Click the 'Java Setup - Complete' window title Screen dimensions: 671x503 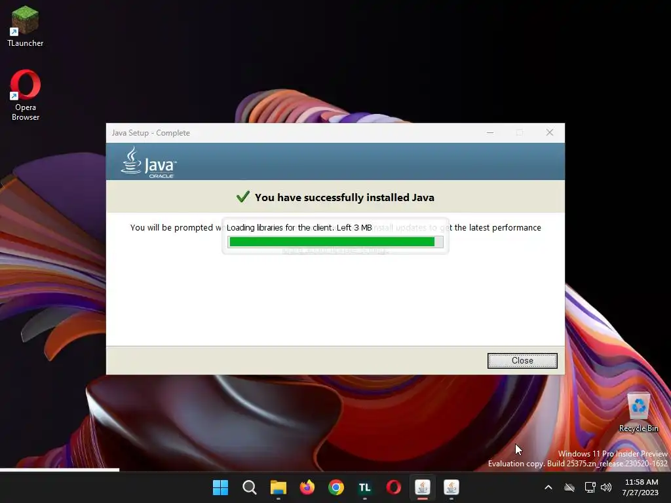coord(151,132)
